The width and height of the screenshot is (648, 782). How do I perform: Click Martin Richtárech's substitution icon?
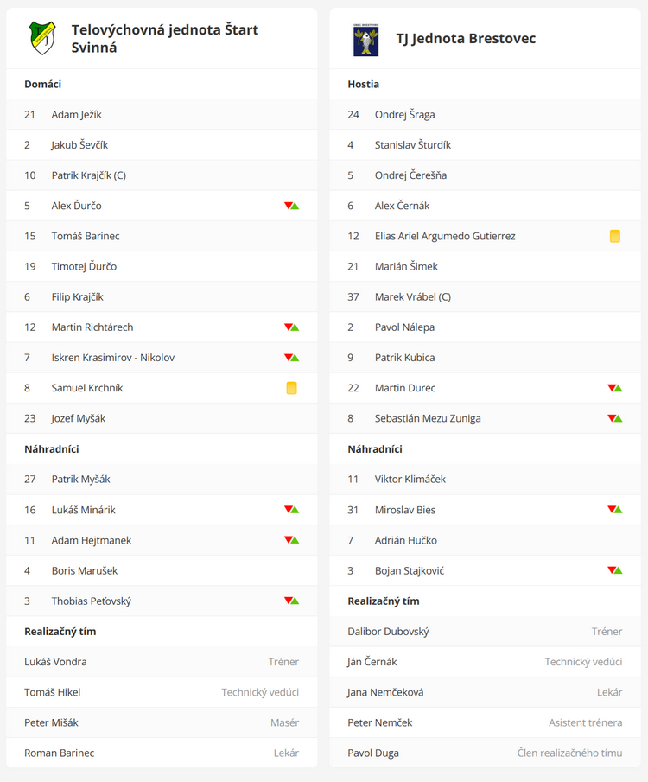291,327
